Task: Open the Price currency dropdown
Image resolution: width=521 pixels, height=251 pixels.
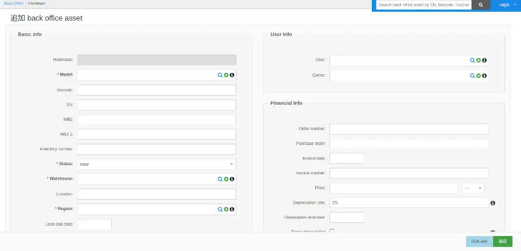Action: coord(473,188)
